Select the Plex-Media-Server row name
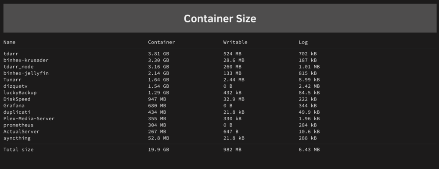This screenshot has height=169, width=439. point(29,119)
